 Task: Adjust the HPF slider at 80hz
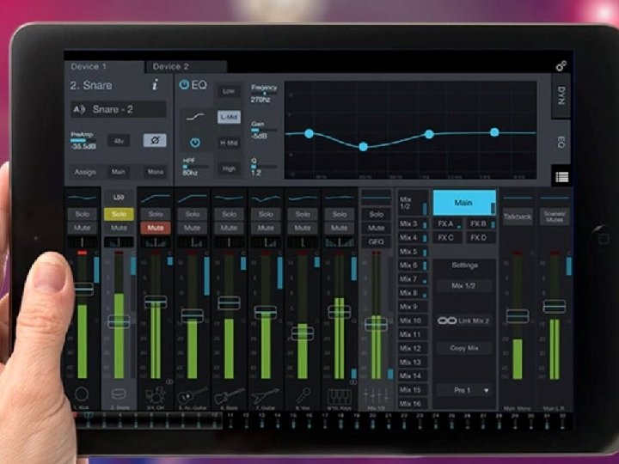(195, 167)
